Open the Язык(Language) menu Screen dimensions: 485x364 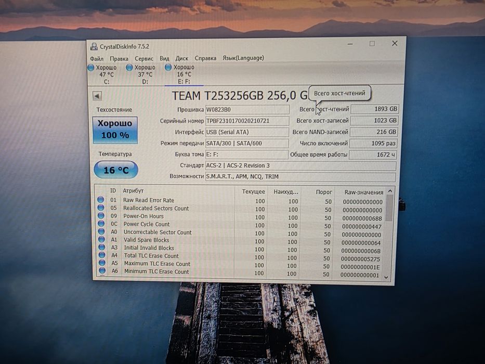pos(243,58)
